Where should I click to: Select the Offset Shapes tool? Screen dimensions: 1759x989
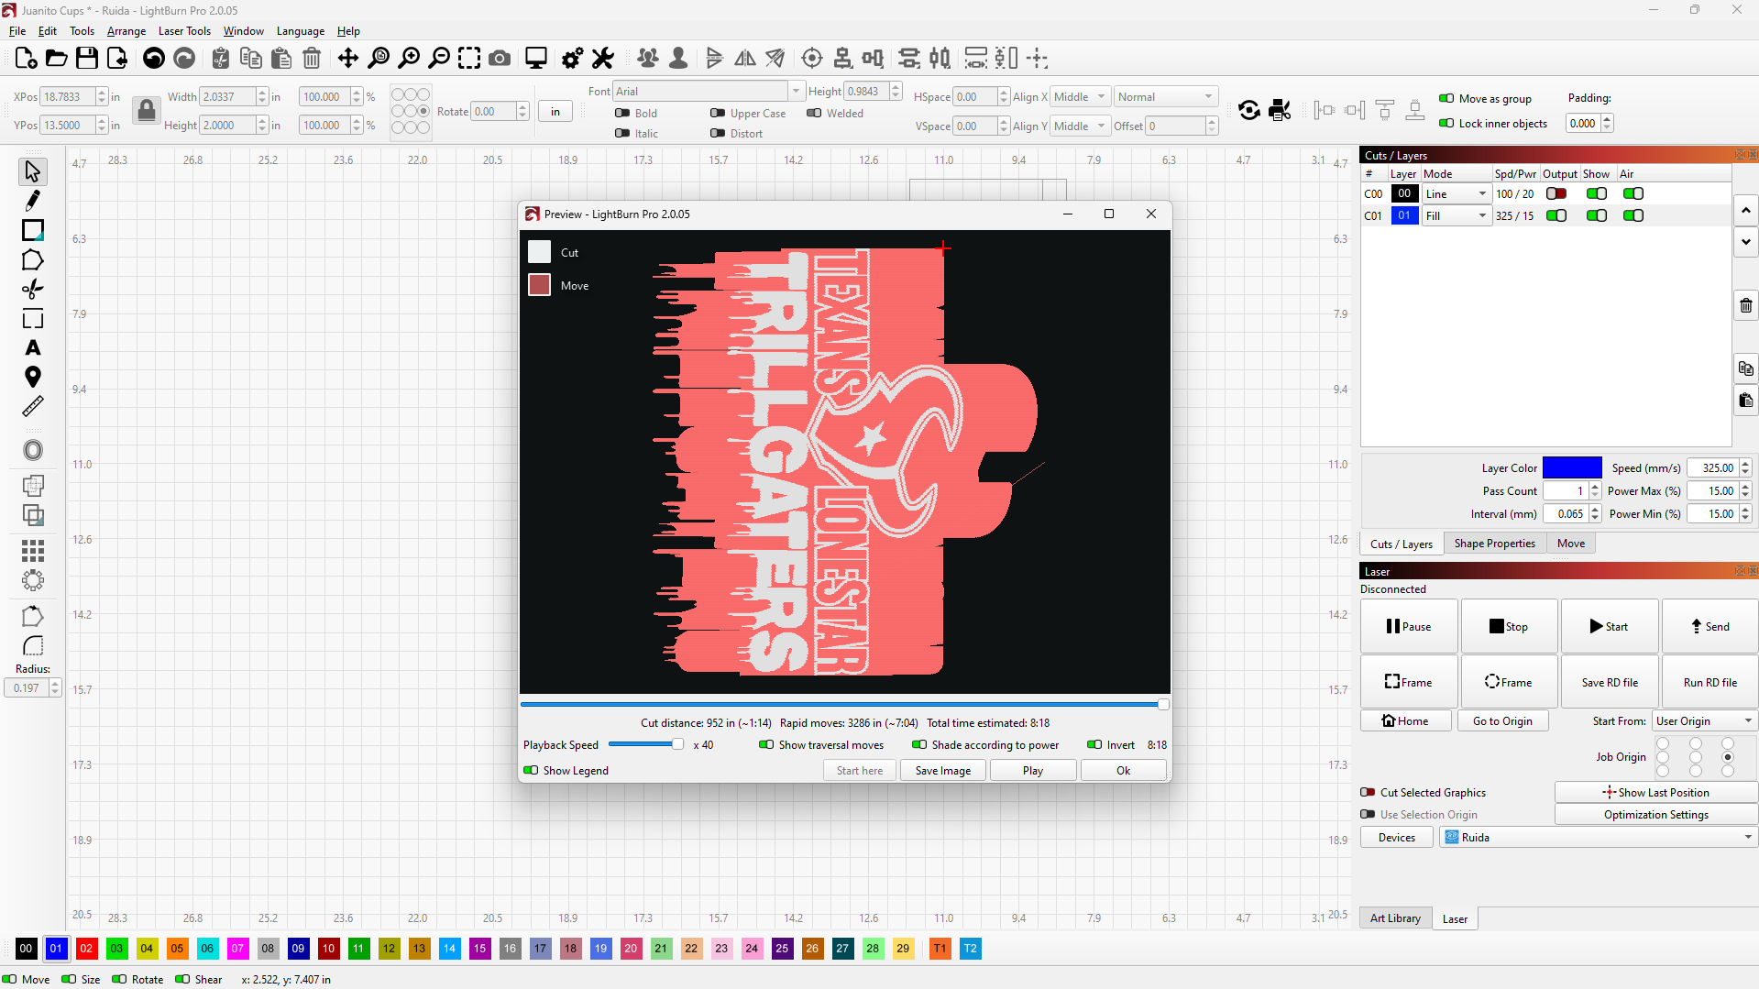coord(32,450)
